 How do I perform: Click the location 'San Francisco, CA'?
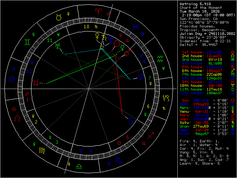click(x=198, y=19)
